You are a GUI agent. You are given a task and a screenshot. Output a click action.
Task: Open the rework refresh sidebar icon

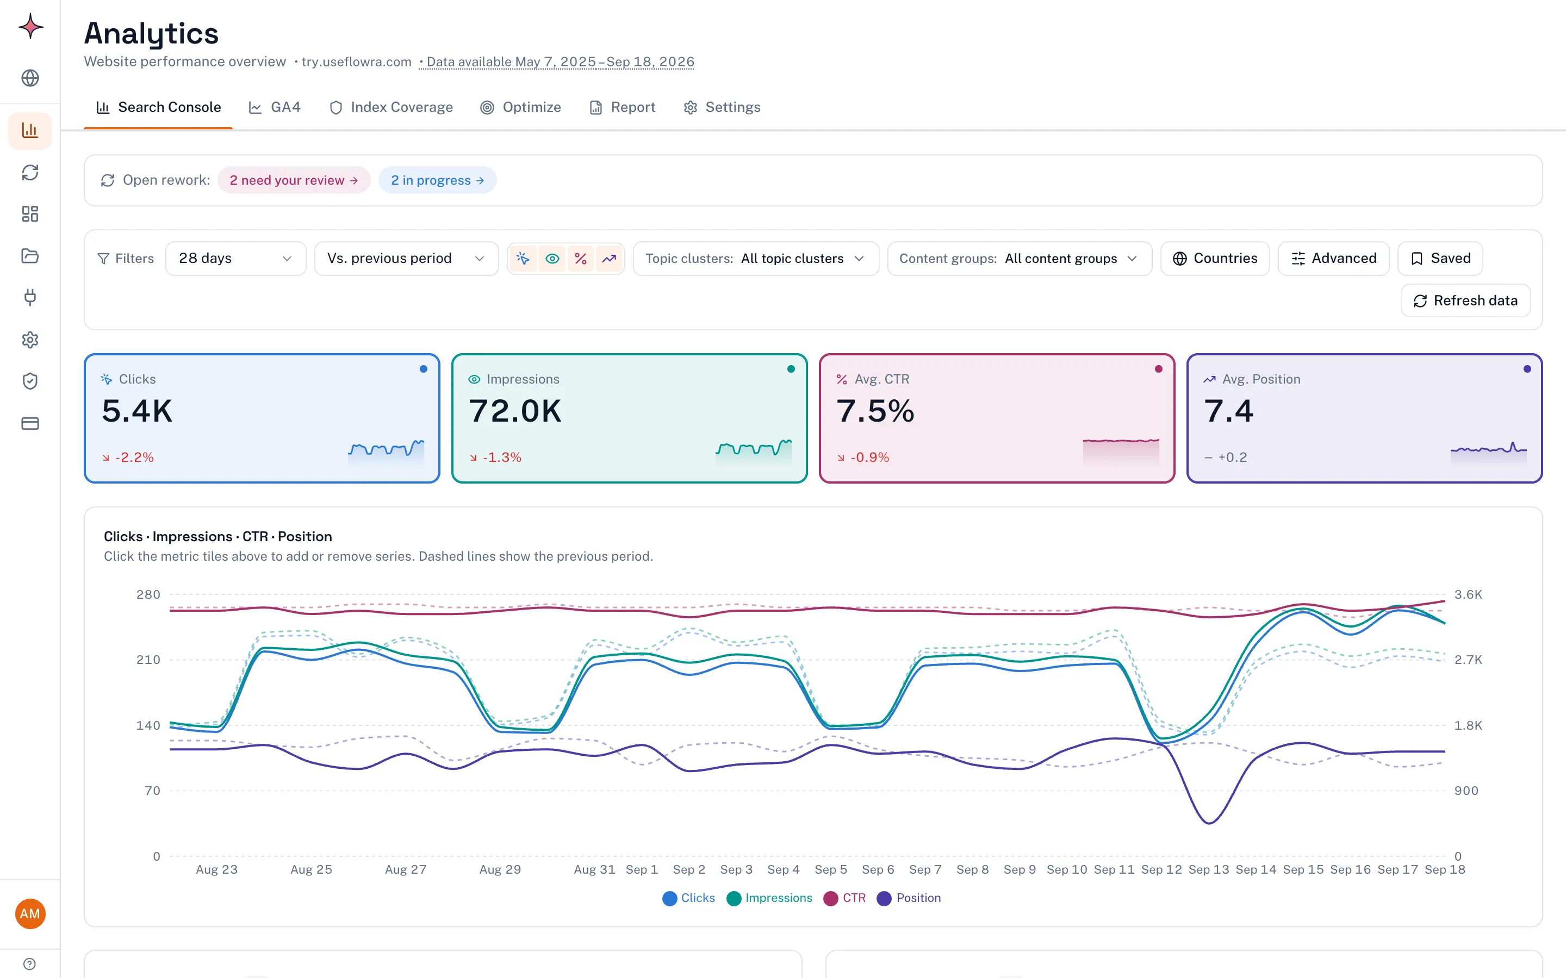point(30,172)
